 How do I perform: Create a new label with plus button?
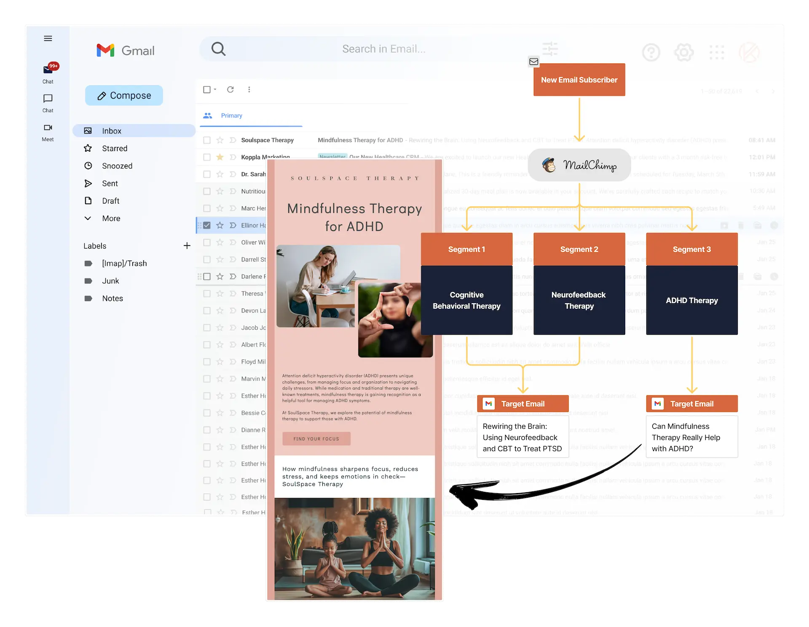187,245
